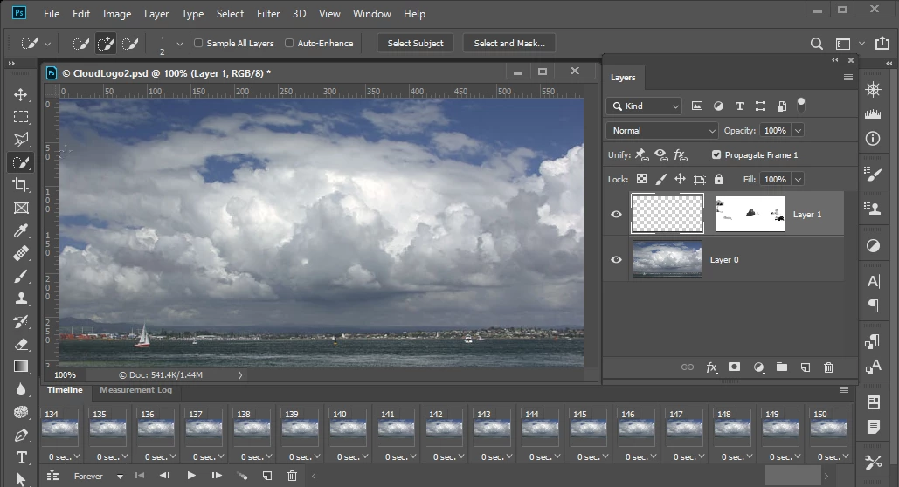899x487 pixels.
Task: Add a layer mask from Layers panel
Action: pos(734,367)
